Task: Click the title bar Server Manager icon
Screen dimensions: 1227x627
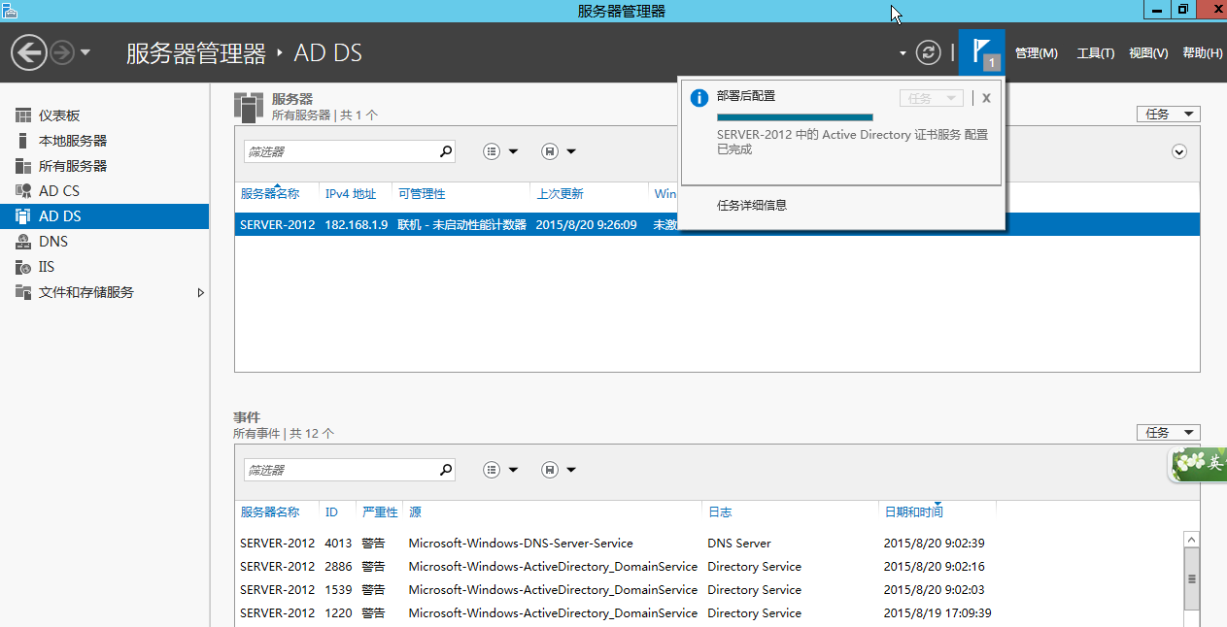Action: click(10, 10)
